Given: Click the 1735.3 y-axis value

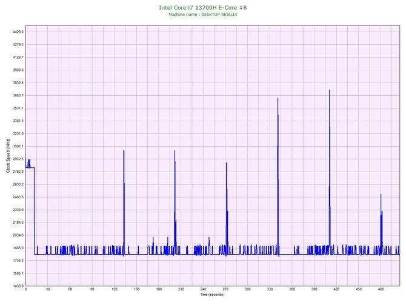Looking at the screenshot, I should pos(18,260).
